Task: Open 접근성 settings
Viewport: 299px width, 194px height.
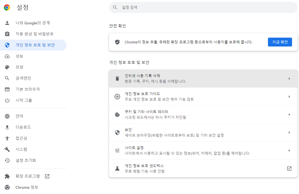Action: pyautogui.click(x=33, y=138)
